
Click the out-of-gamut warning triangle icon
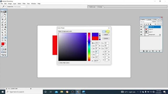(x=100, y=34)
